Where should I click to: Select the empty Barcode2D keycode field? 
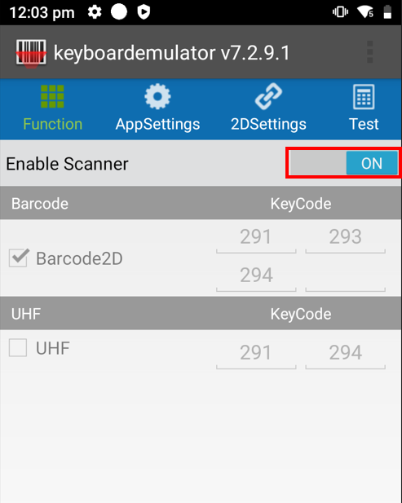point(345,276)
